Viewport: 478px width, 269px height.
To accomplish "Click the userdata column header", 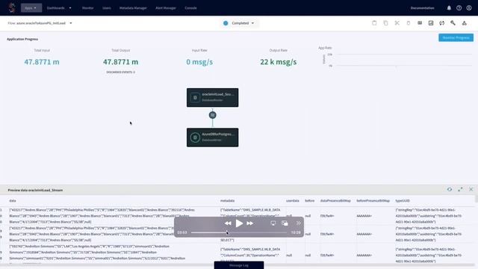I will [x=293, y=201].
